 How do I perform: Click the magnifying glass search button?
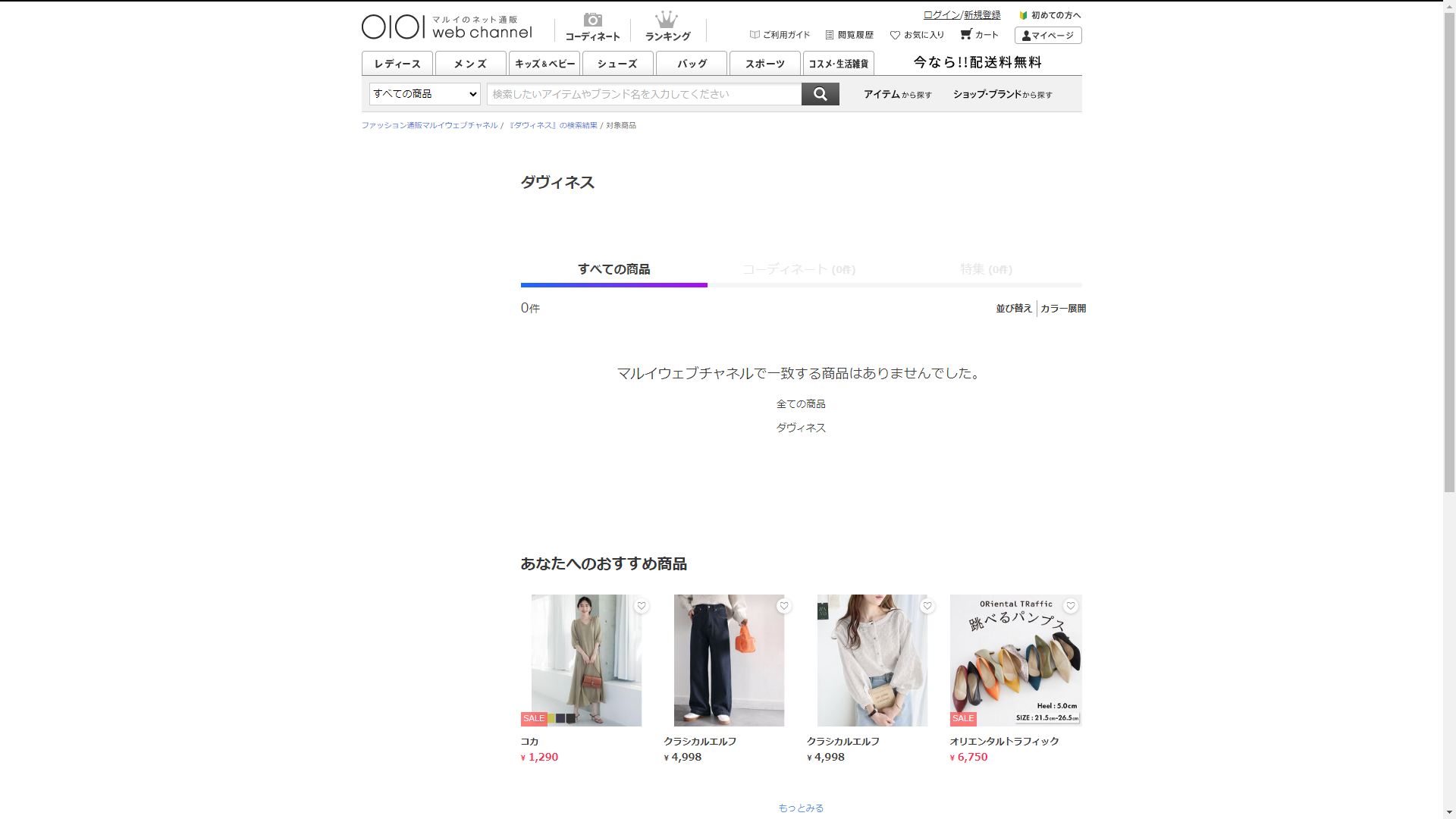820,94
